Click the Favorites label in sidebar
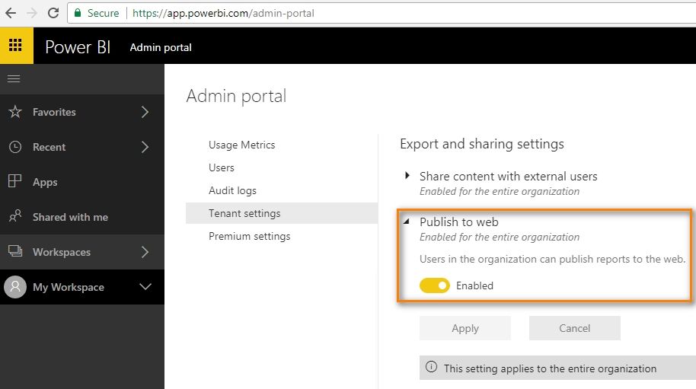Screen dimensions: 696x389 (54, 112)
